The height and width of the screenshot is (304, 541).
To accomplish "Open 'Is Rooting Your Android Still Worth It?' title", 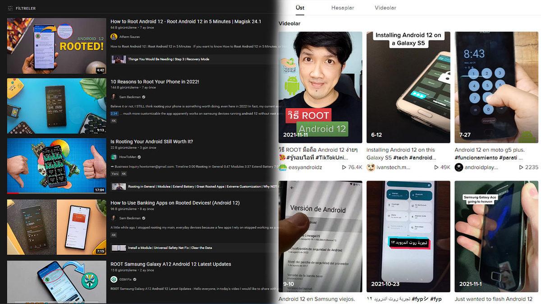I will [x=151, y=141].
